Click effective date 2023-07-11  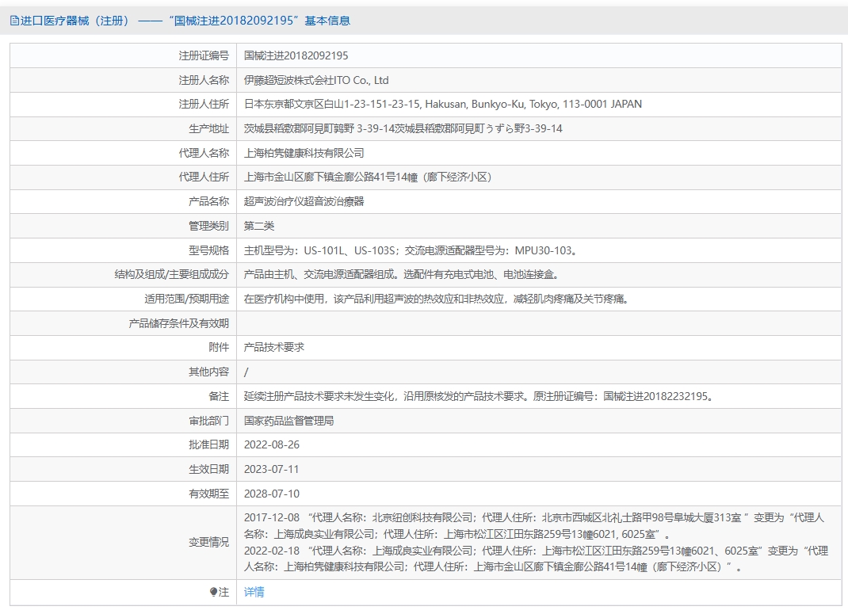pos(272,469)
